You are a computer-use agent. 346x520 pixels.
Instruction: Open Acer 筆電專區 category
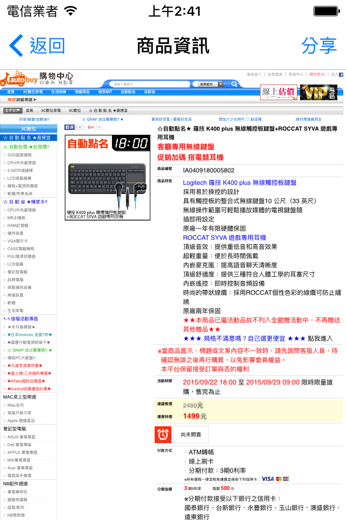coord(20,468)
